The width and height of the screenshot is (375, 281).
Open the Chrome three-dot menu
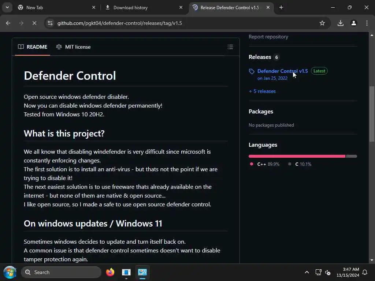click(x=367, y=23)
